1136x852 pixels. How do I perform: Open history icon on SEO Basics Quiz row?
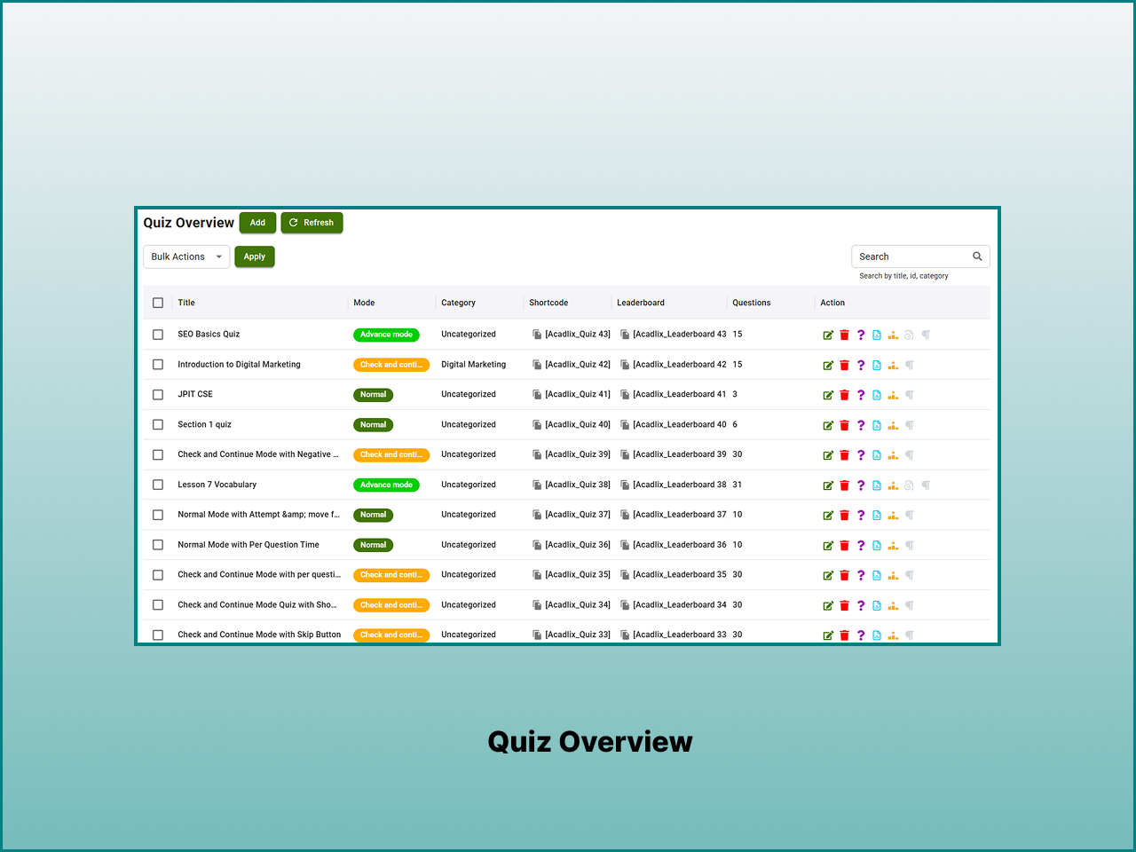[x=909, y=335]
